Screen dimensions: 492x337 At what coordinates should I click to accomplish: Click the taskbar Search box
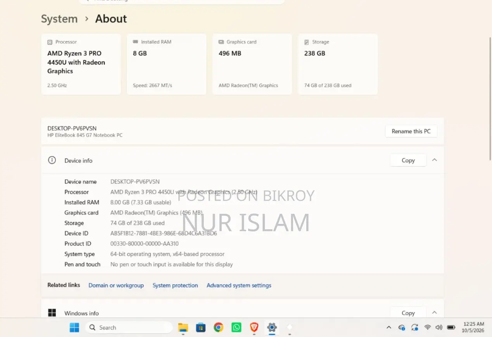(129, 327)
